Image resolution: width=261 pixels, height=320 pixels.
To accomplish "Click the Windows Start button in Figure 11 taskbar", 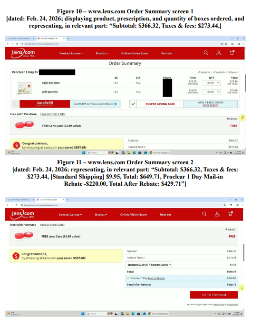I will [83, 314].
